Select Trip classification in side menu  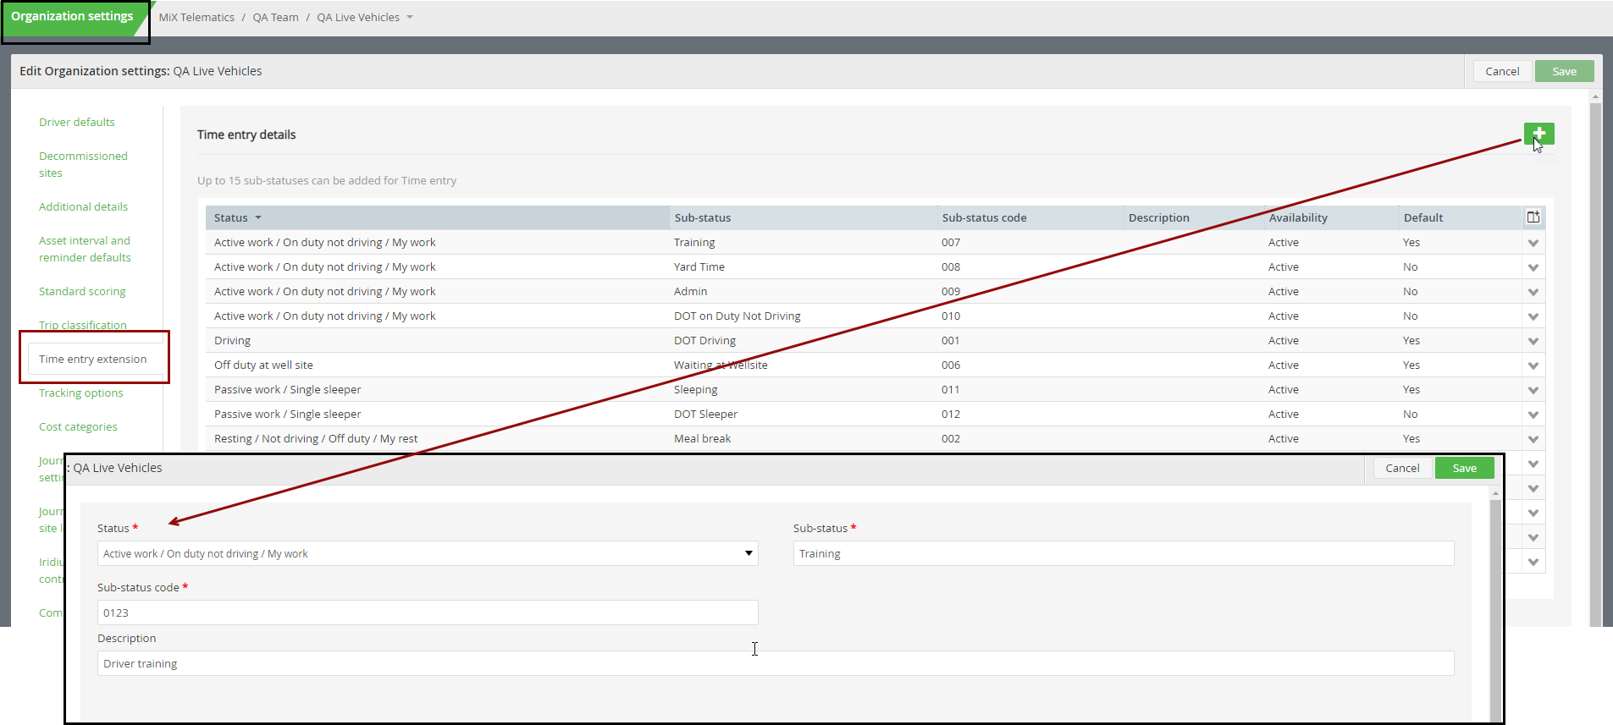coord(83,325)
